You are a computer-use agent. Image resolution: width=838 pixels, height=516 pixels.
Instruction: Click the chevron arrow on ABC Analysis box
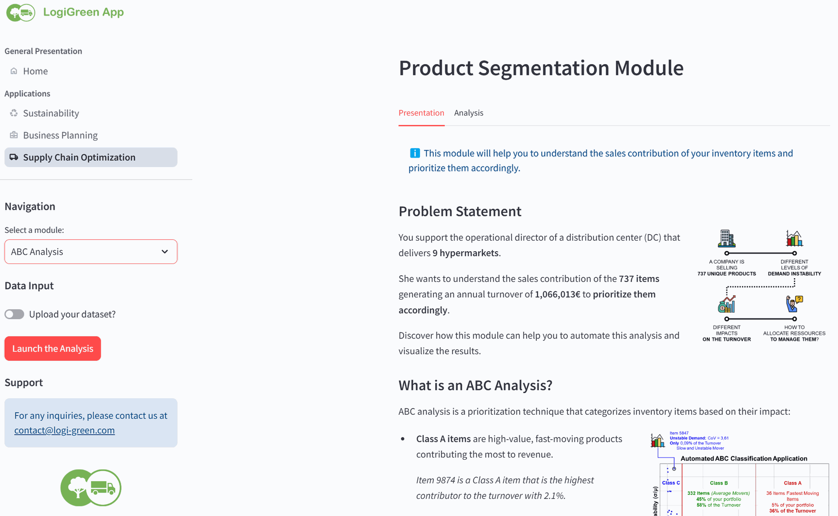pos(165,252)
